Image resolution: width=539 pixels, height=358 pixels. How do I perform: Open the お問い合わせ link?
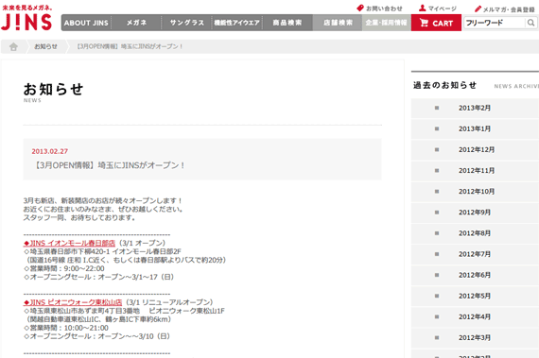point(384,9)
